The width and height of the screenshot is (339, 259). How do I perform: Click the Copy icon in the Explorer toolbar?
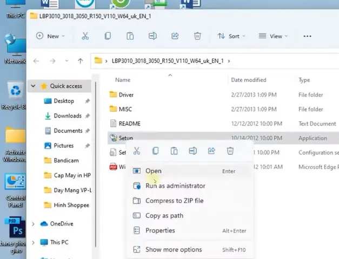pyautogui.click(x=108, y=36)
